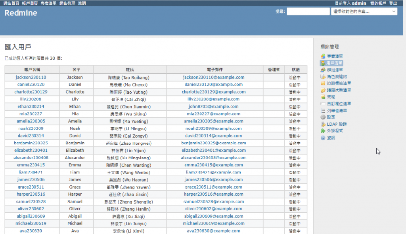
Task: Open 專案清單 in the top menu
Action: (x=48, y=3)
